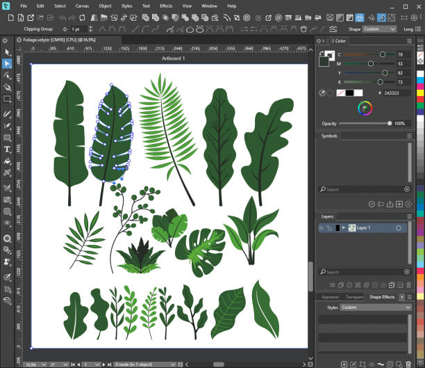425x368 pixels.
Task: Open the color wheel picker
Action: [365, 109]
